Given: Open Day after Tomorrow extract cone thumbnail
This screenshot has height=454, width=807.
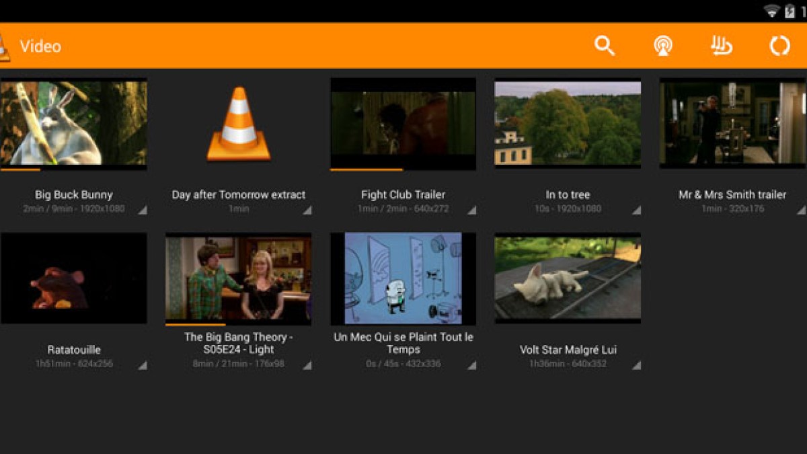Looking at the screenshot, I should point(239,124).
